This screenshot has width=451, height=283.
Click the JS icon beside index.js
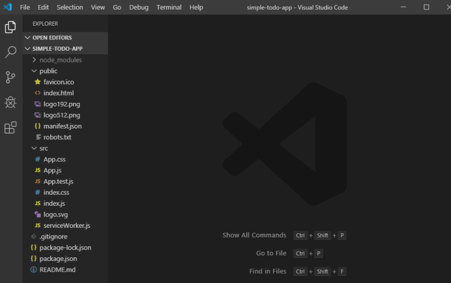point(37,203)
